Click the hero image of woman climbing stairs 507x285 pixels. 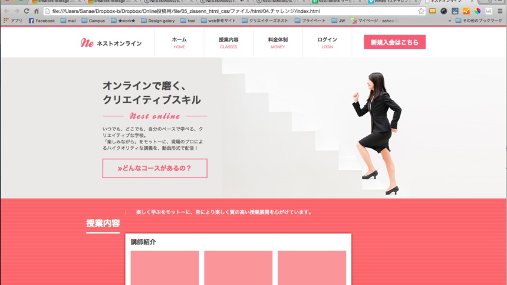tap(364, 128)
